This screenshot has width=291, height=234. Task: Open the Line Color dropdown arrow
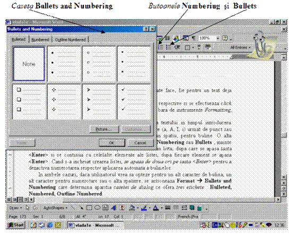point(149,208)
